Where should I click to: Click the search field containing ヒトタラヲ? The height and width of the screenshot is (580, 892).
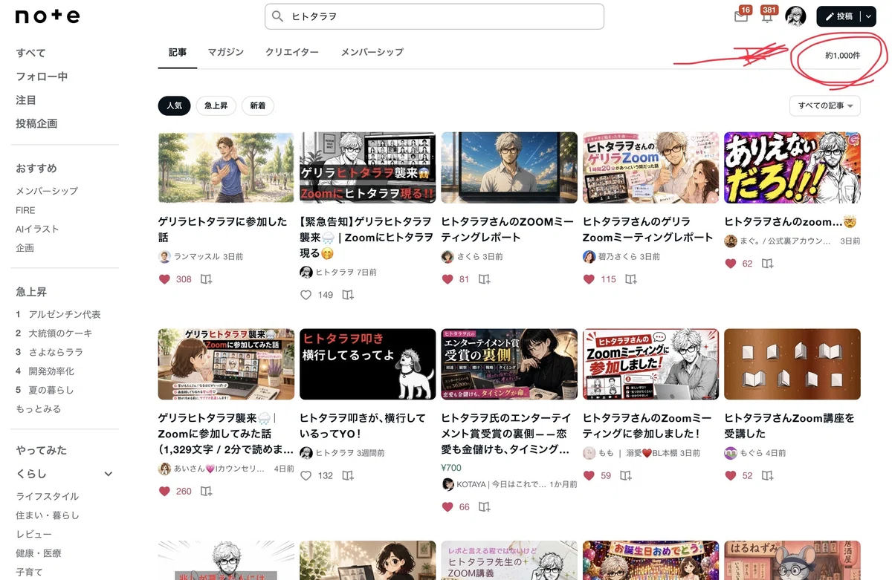point(434,16)
